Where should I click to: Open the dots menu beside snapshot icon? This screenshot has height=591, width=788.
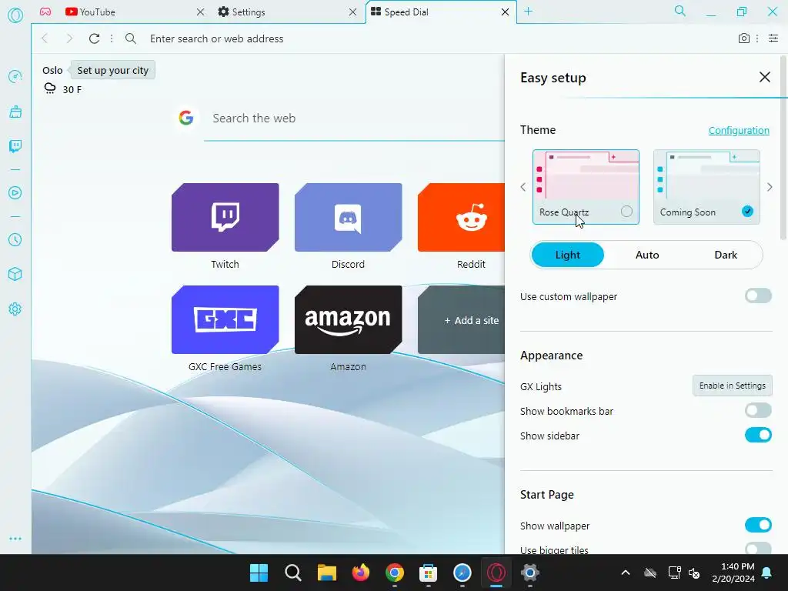[x=757, y=38]
